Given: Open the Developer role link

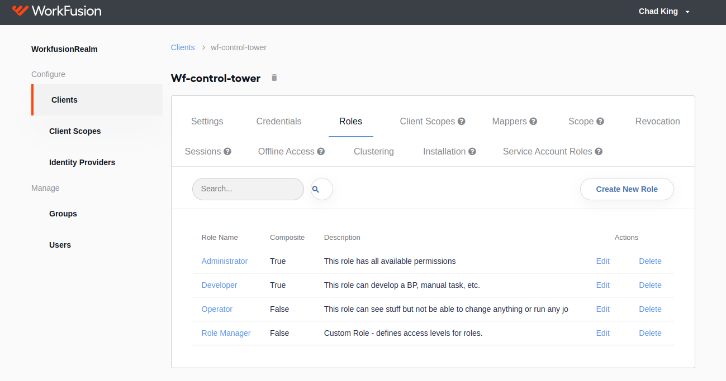Looking at the screenshot, I should click(219, 285).
